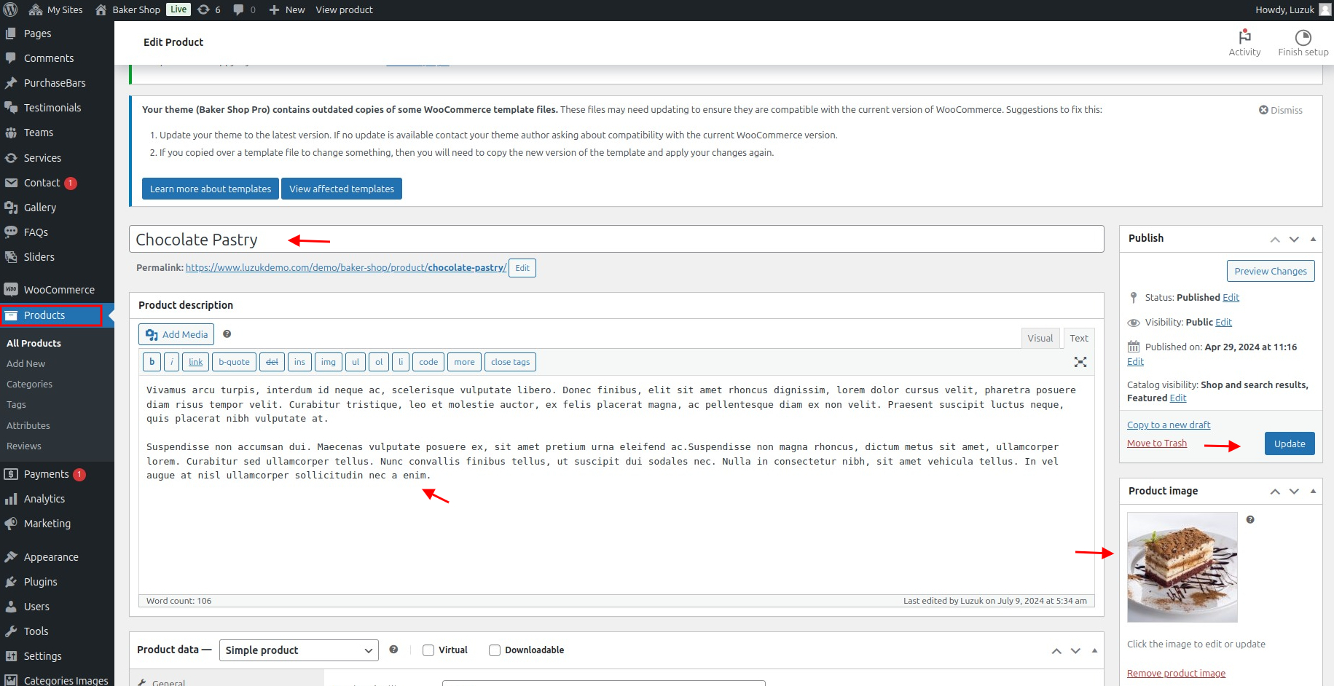Image resolution: width=1334 pixels, height=686 pixels.
Task: Collapse the Product image panel
Action: pos(1313,492)
